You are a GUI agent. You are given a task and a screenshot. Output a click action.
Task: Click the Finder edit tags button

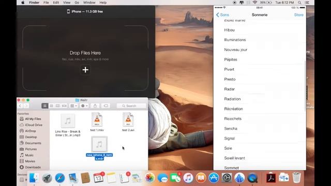click(106, 105)
